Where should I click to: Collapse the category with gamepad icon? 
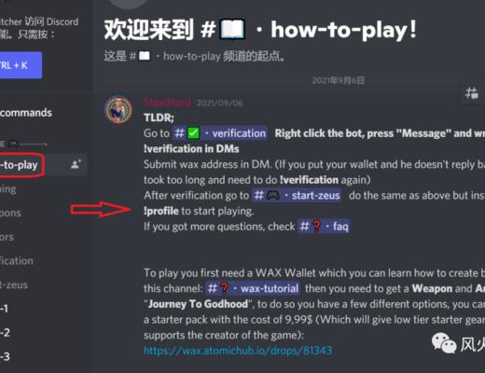pos(23,144)
